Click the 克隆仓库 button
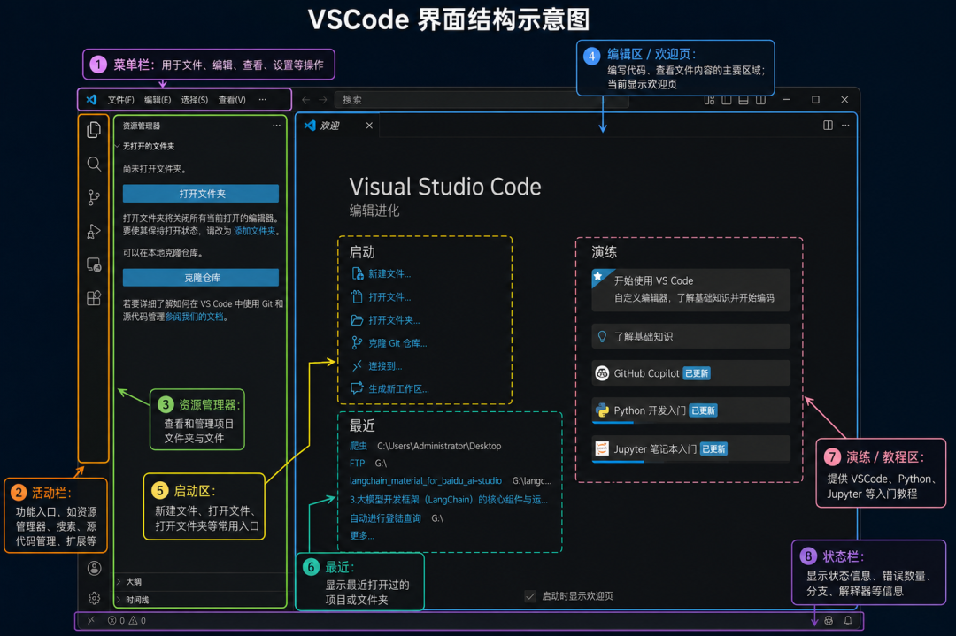Screen dimensions: 956x636 [x=201, y=278]
